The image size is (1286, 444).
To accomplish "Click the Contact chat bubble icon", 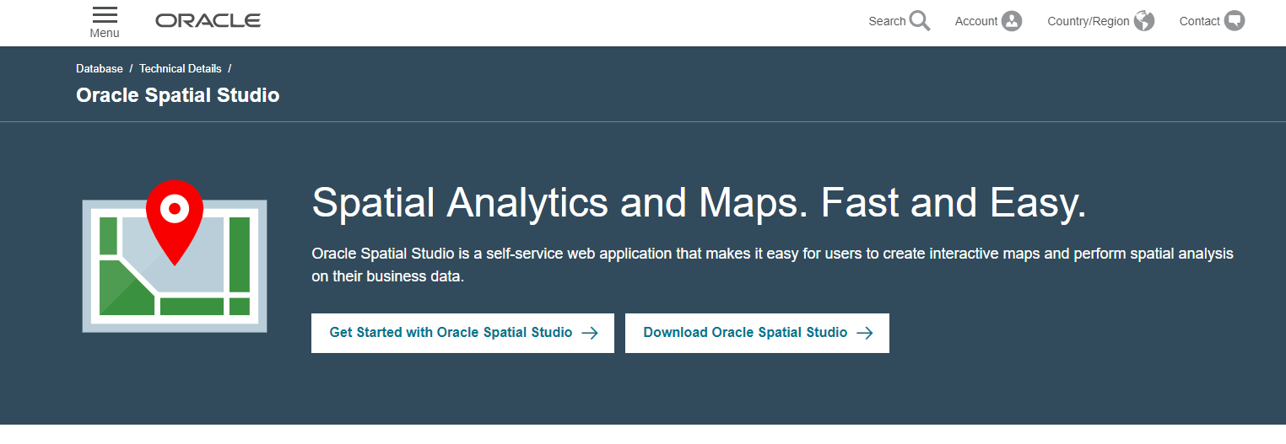I will [x=1235, y=21].
